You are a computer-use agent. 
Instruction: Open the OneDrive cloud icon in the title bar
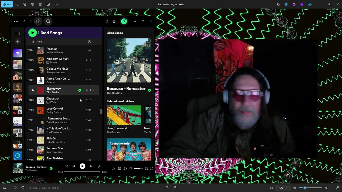(310, 4)
